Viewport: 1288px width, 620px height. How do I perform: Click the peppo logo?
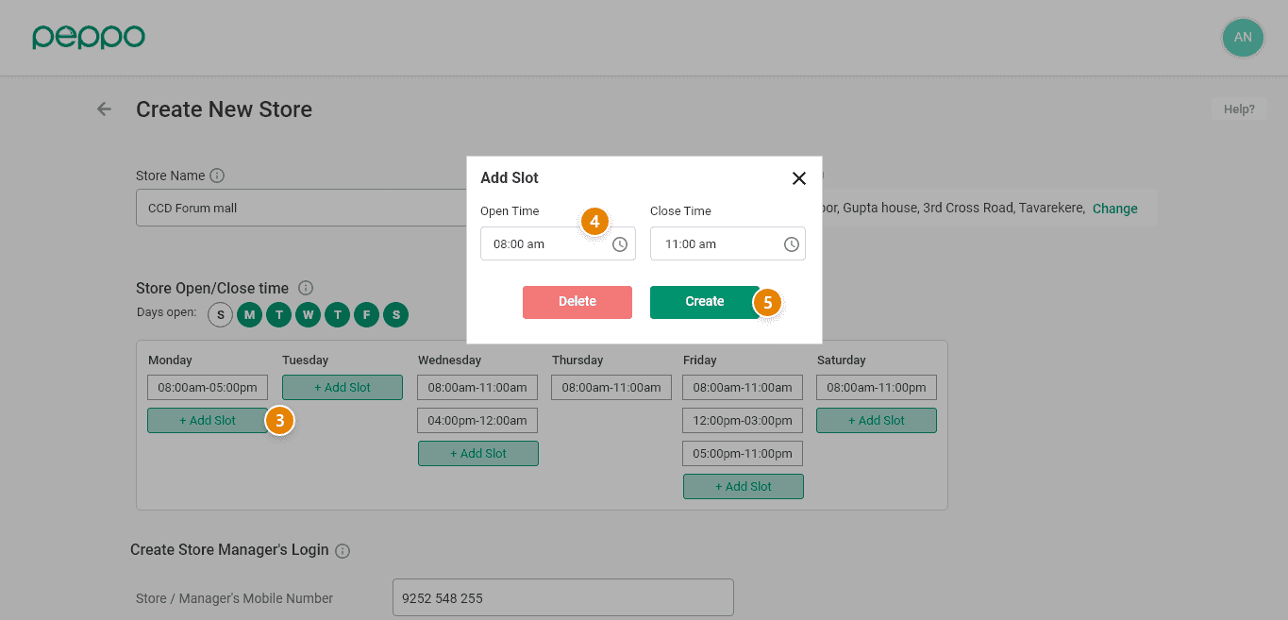point(89,37)
